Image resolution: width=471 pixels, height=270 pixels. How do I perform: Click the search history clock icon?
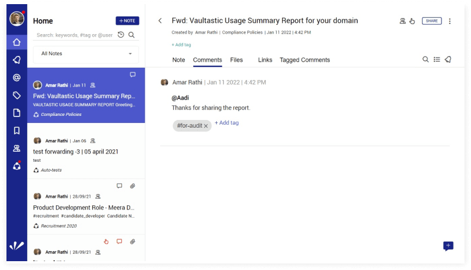click(x=121, y=35)
